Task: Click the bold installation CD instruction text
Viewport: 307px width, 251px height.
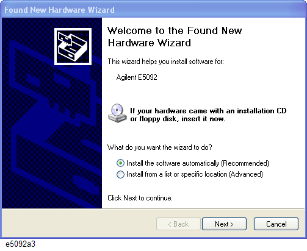Action: 208,115
